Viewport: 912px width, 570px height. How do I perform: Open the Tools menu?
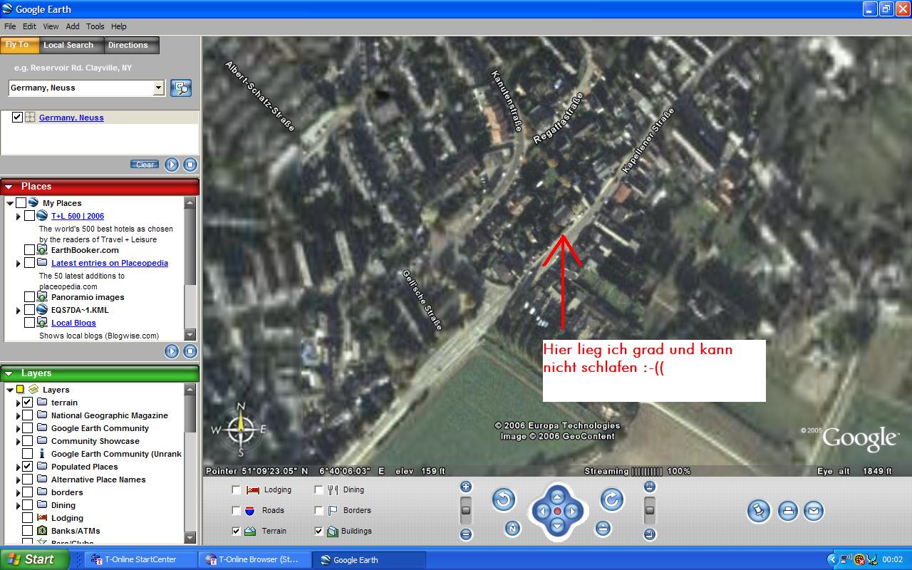coord(95,26)
